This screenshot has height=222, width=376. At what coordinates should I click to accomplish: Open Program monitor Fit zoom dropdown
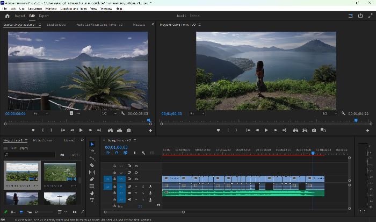(197, 113)
